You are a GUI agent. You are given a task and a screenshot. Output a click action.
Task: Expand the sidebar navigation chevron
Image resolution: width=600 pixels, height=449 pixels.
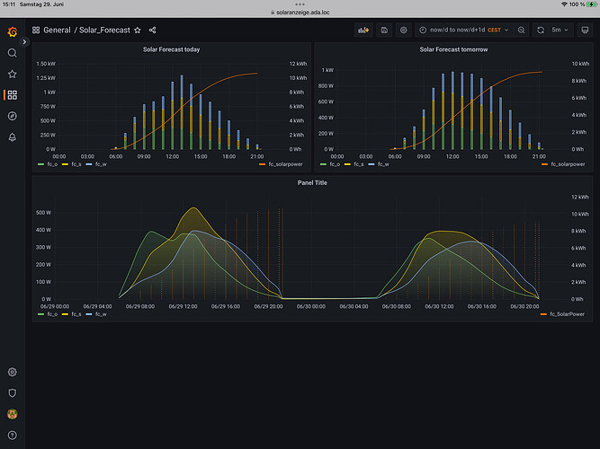[x=24, y=41]
